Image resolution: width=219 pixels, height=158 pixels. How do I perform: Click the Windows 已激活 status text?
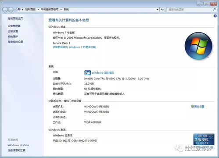pos(62,136)
